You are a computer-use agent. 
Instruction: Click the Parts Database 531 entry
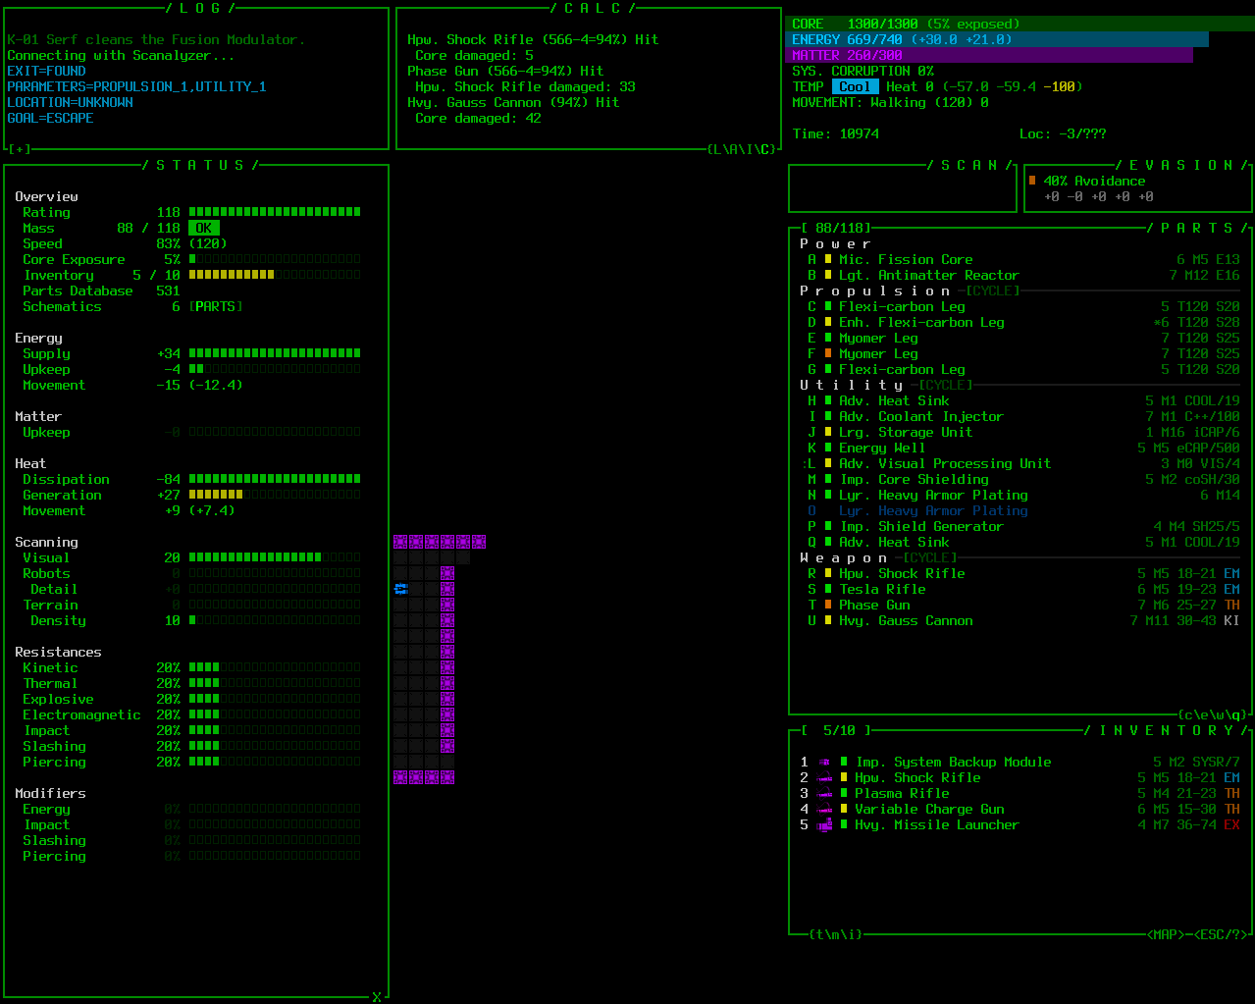coord(101,291)
